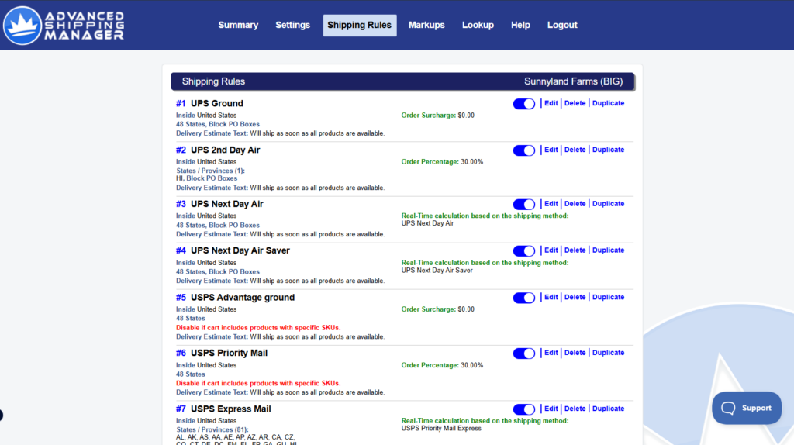The width and height of the screenshot is (794, 445).
Task: Toggle the USPS Express Mail rule
Action: [523, 409]
